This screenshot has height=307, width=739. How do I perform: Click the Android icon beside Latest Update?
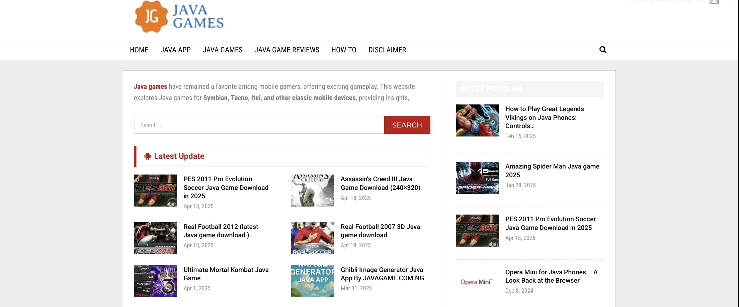coord(147,156)
